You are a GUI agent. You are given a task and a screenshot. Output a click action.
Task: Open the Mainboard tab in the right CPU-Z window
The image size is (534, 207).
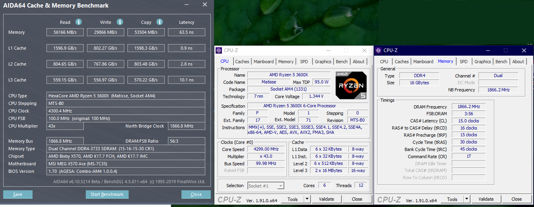423,62
